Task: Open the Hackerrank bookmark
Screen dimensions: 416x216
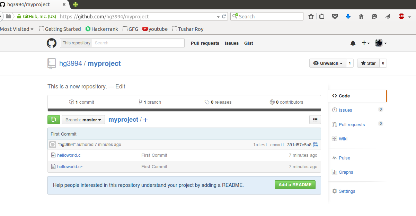Action: 102,29
